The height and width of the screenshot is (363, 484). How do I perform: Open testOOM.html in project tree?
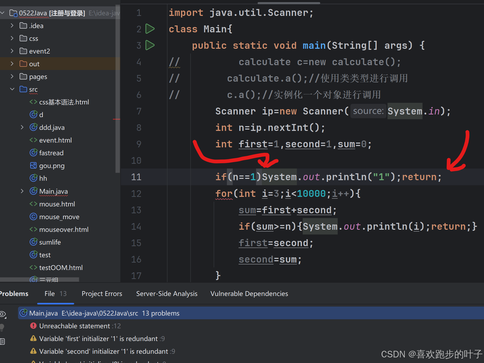pyautogui.click(x=61, y=268)
